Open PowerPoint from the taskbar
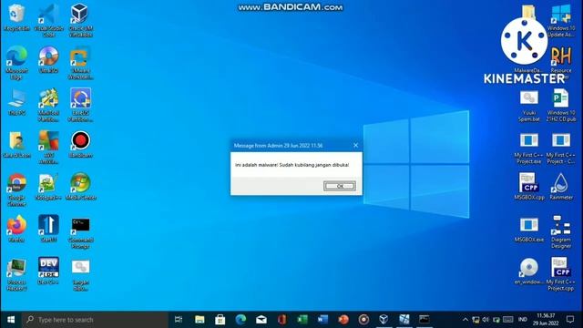583x328 pixels. [x=343, y=320]
